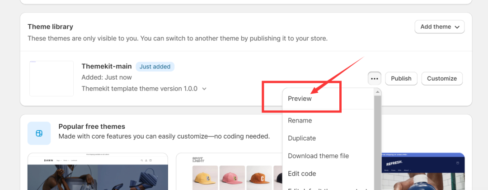Screen dimensions: 488x190
Task: Open Edit code from the menu
Action: [x=301, y=174]
